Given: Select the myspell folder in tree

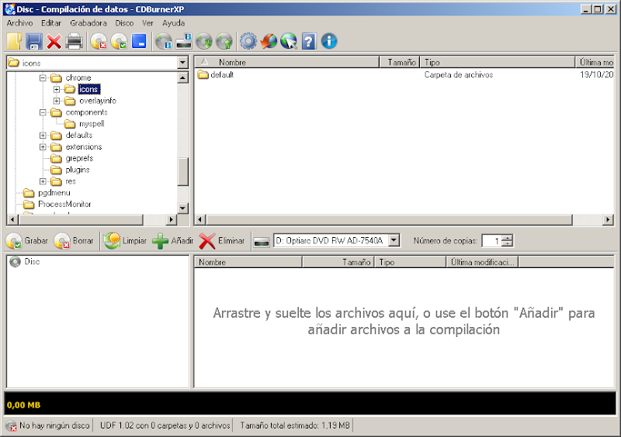Looking at the screenshot, I should [92, 124].
